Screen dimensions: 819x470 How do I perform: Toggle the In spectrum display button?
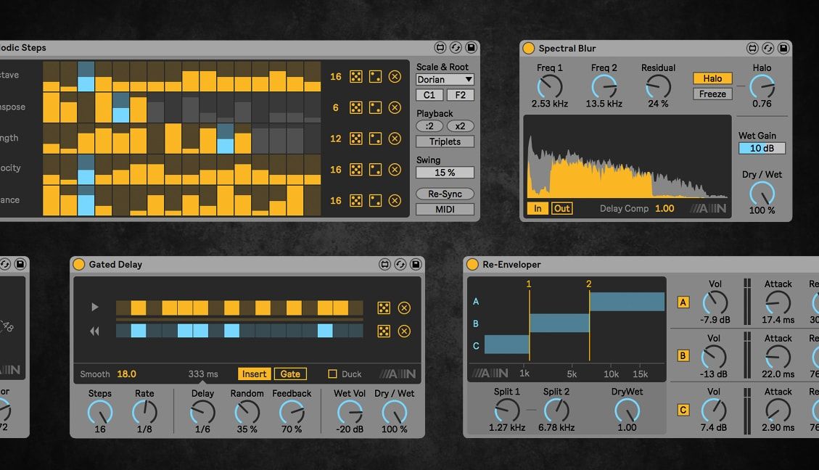pyautogui.click(x=538, y=208)
